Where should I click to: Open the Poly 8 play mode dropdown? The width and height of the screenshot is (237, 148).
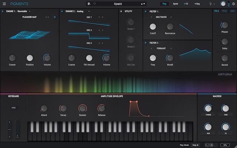(196, 145)
